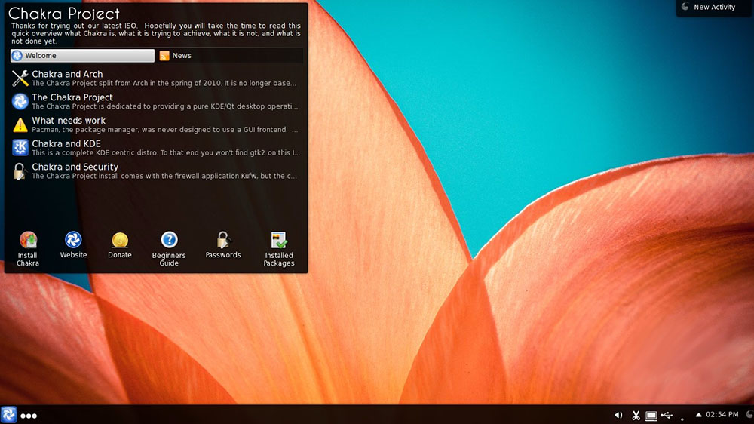Open the Installed Packages icon

tap(279, 249)
